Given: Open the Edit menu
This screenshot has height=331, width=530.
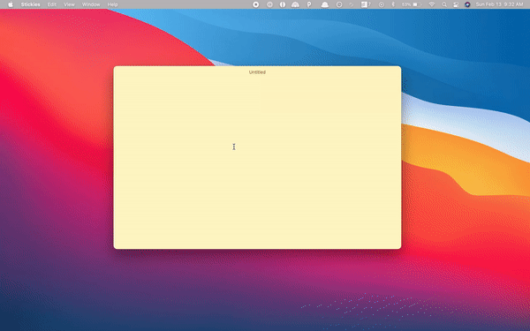Looking at the screenshot, I should tap(52, 4).
